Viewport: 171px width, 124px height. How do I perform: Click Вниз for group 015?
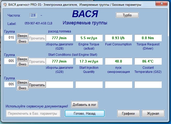tap(23, 41)
